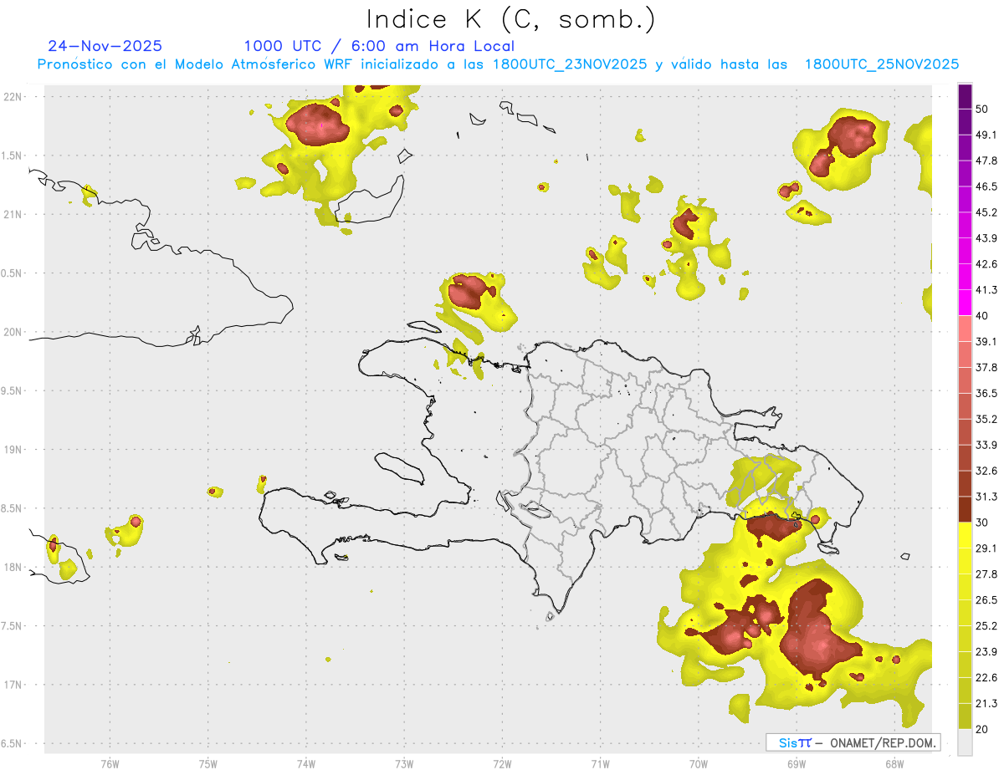
Task: Click legend value "25.2"
Action: (x=986, y=625)
